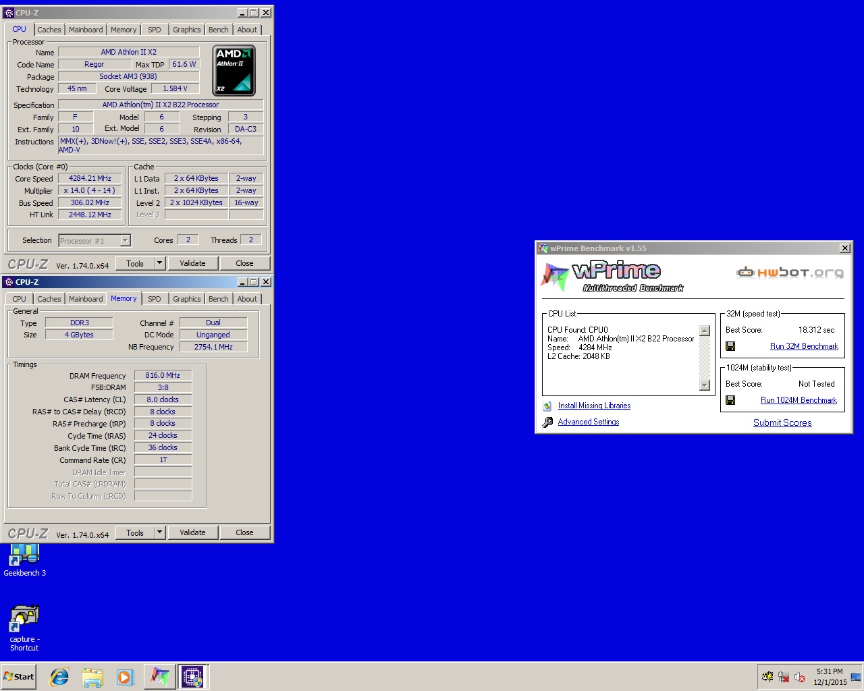Run the 1024M Benchmark link
This screenshot has width=864, height=691.
pos(799,400)
